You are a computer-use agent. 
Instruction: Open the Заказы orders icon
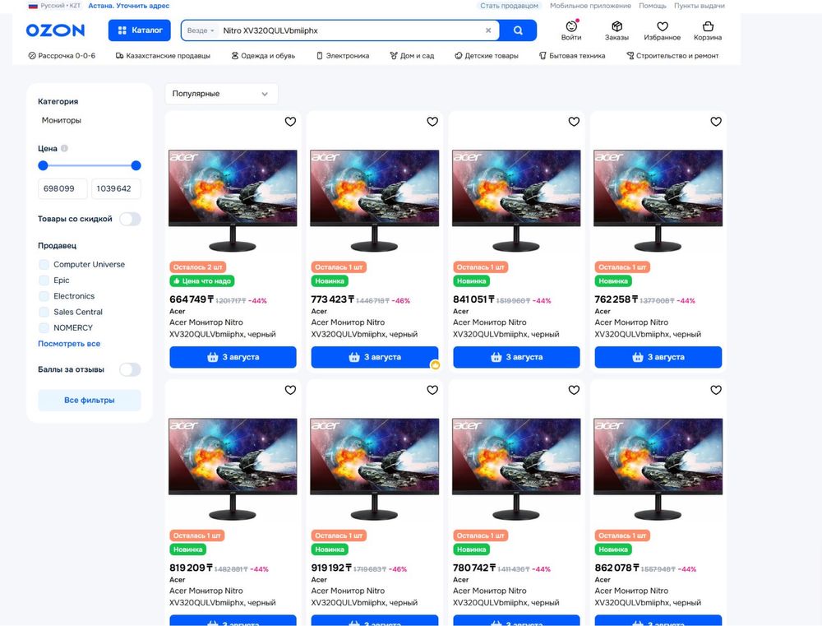point(616,30)
